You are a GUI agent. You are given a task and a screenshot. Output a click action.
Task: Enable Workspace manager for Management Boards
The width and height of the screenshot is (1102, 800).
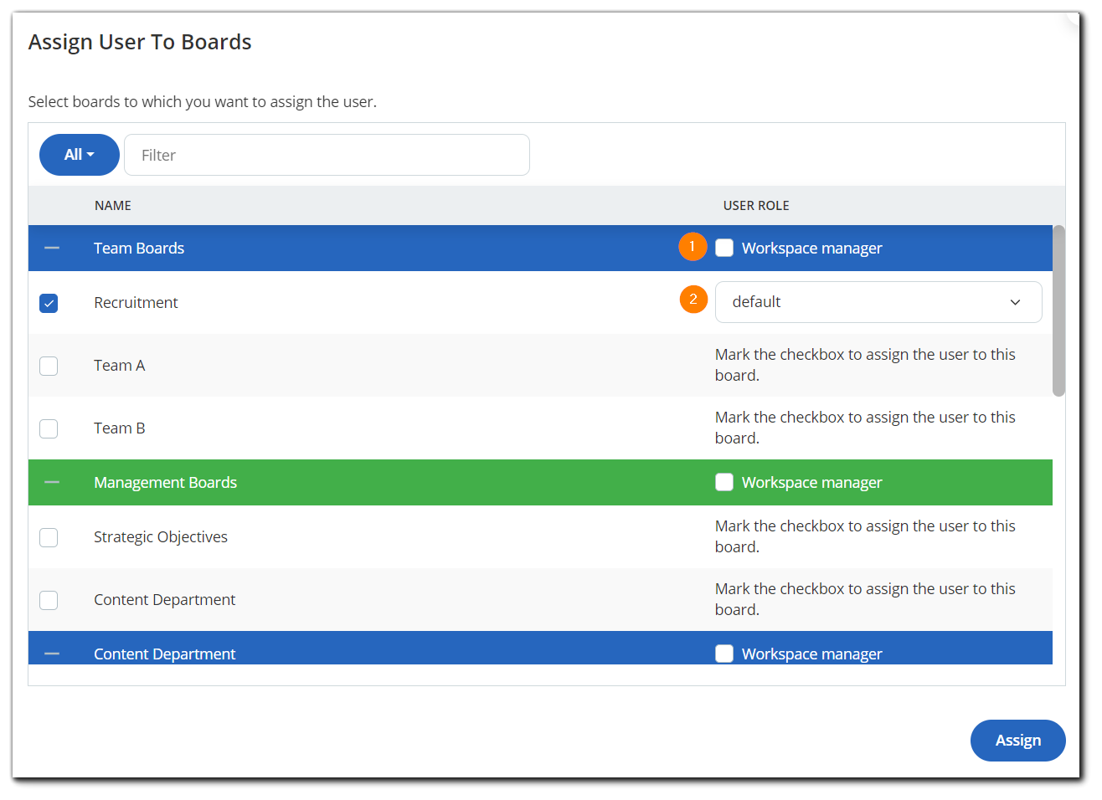click(724, 482)
